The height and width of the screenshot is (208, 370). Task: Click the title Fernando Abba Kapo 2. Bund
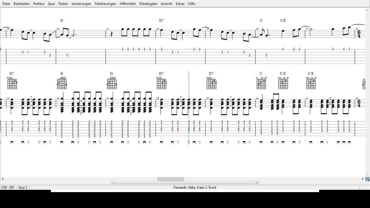point(195,187)
